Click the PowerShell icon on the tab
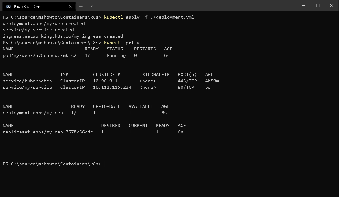Image resolution: width=339 pixels, height=197 pixels. pos(9,6)
